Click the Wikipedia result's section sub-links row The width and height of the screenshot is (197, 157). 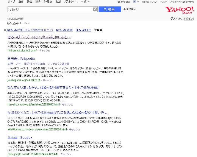[38, 64]
